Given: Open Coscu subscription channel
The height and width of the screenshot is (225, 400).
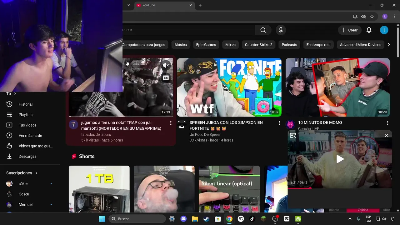Looking at the screenshot, I should pos(30,194).
